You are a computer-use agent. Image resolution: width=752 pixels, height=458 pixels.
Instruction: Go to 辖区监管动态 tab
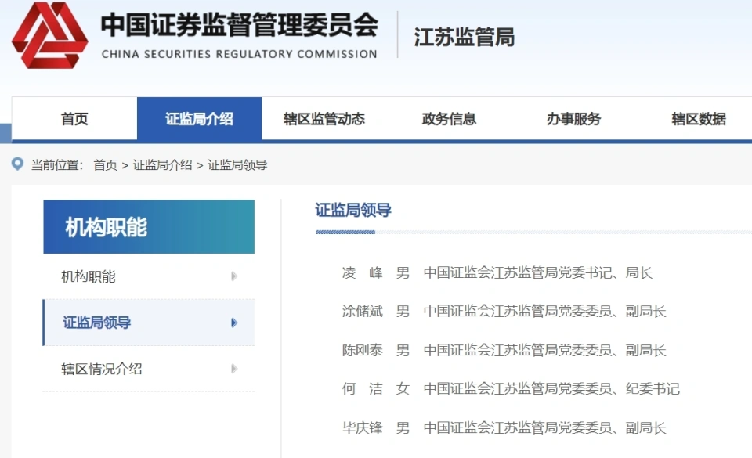click(x=324, y=119)
